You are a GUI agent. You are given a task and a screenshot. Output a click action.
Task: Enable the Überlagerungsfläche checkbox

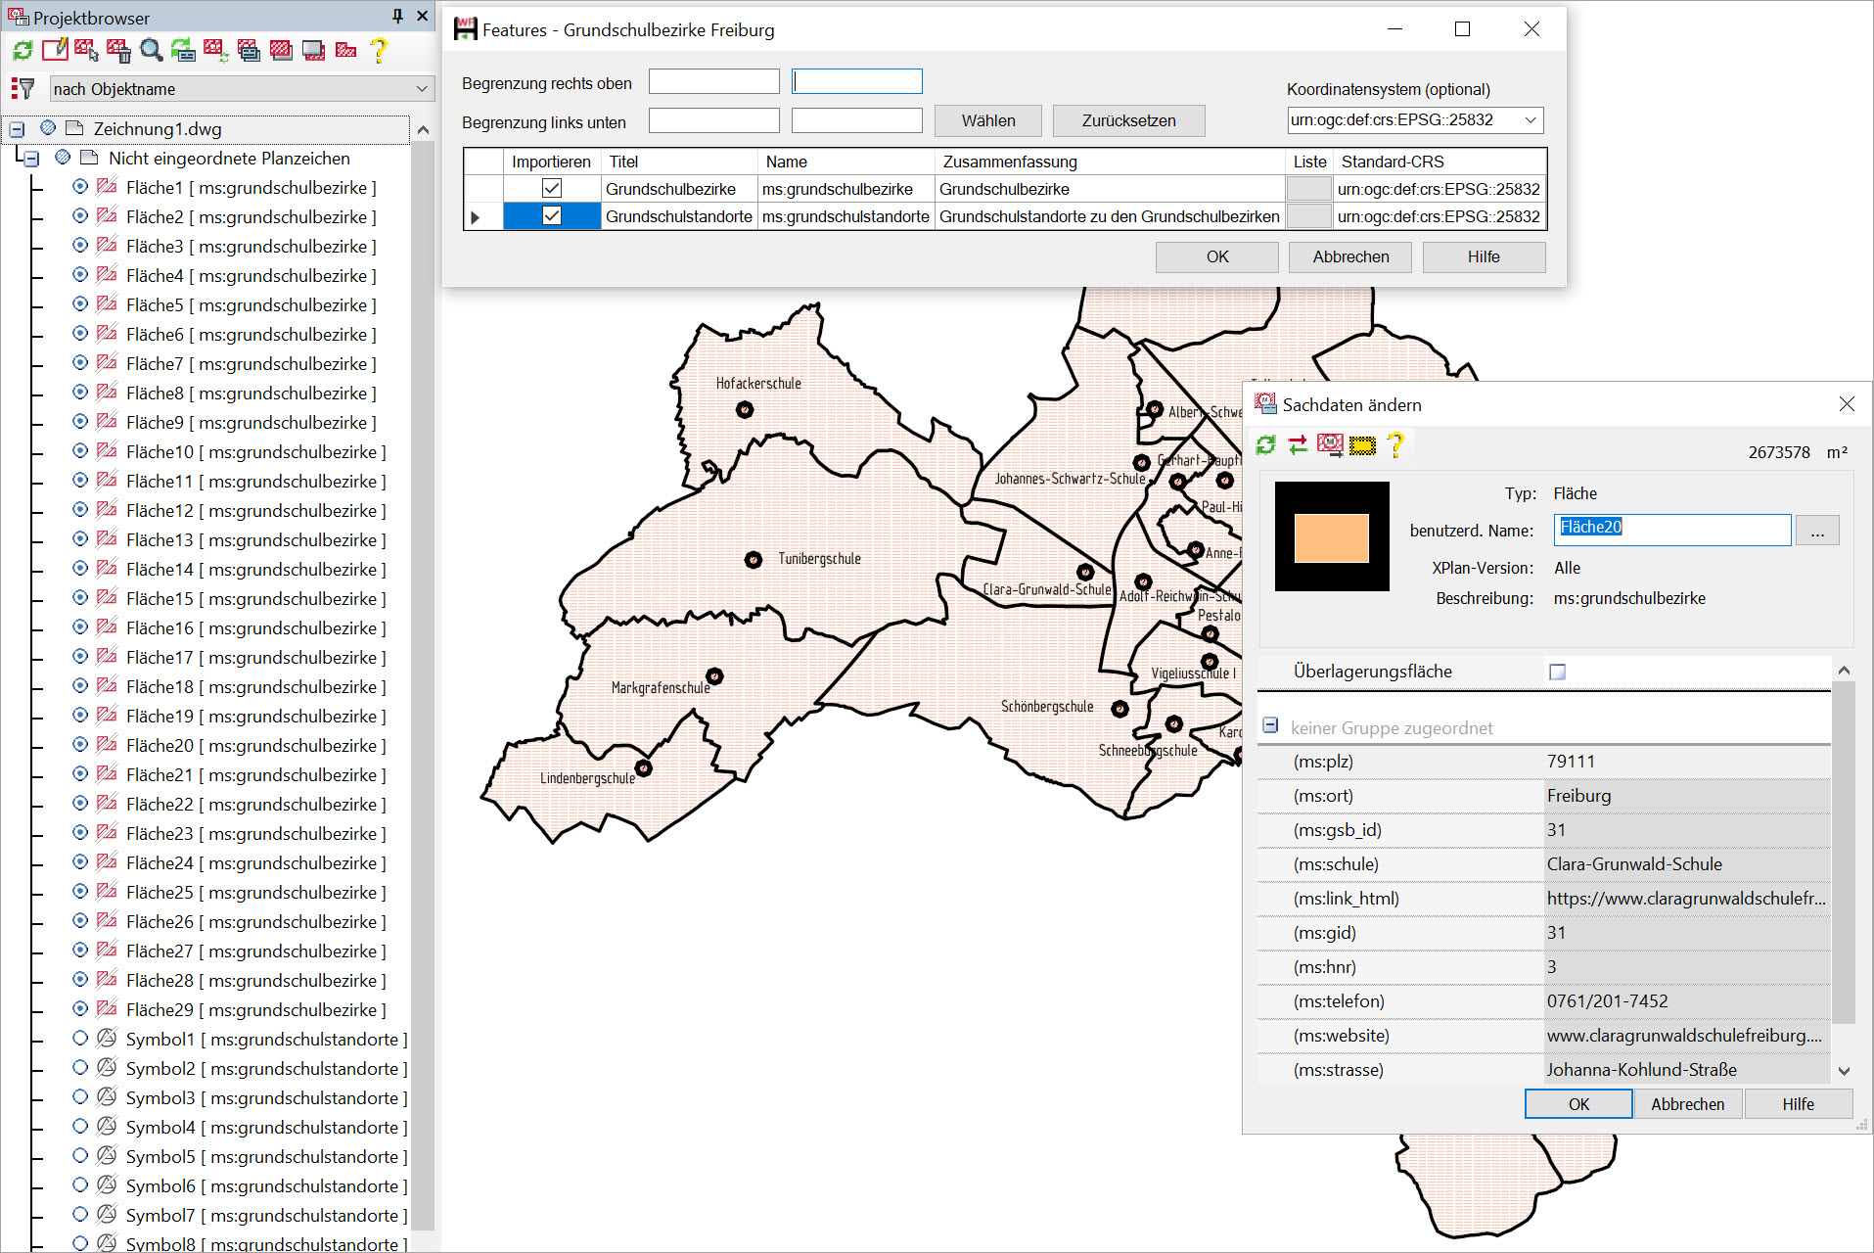click(x=1557, y=672)
